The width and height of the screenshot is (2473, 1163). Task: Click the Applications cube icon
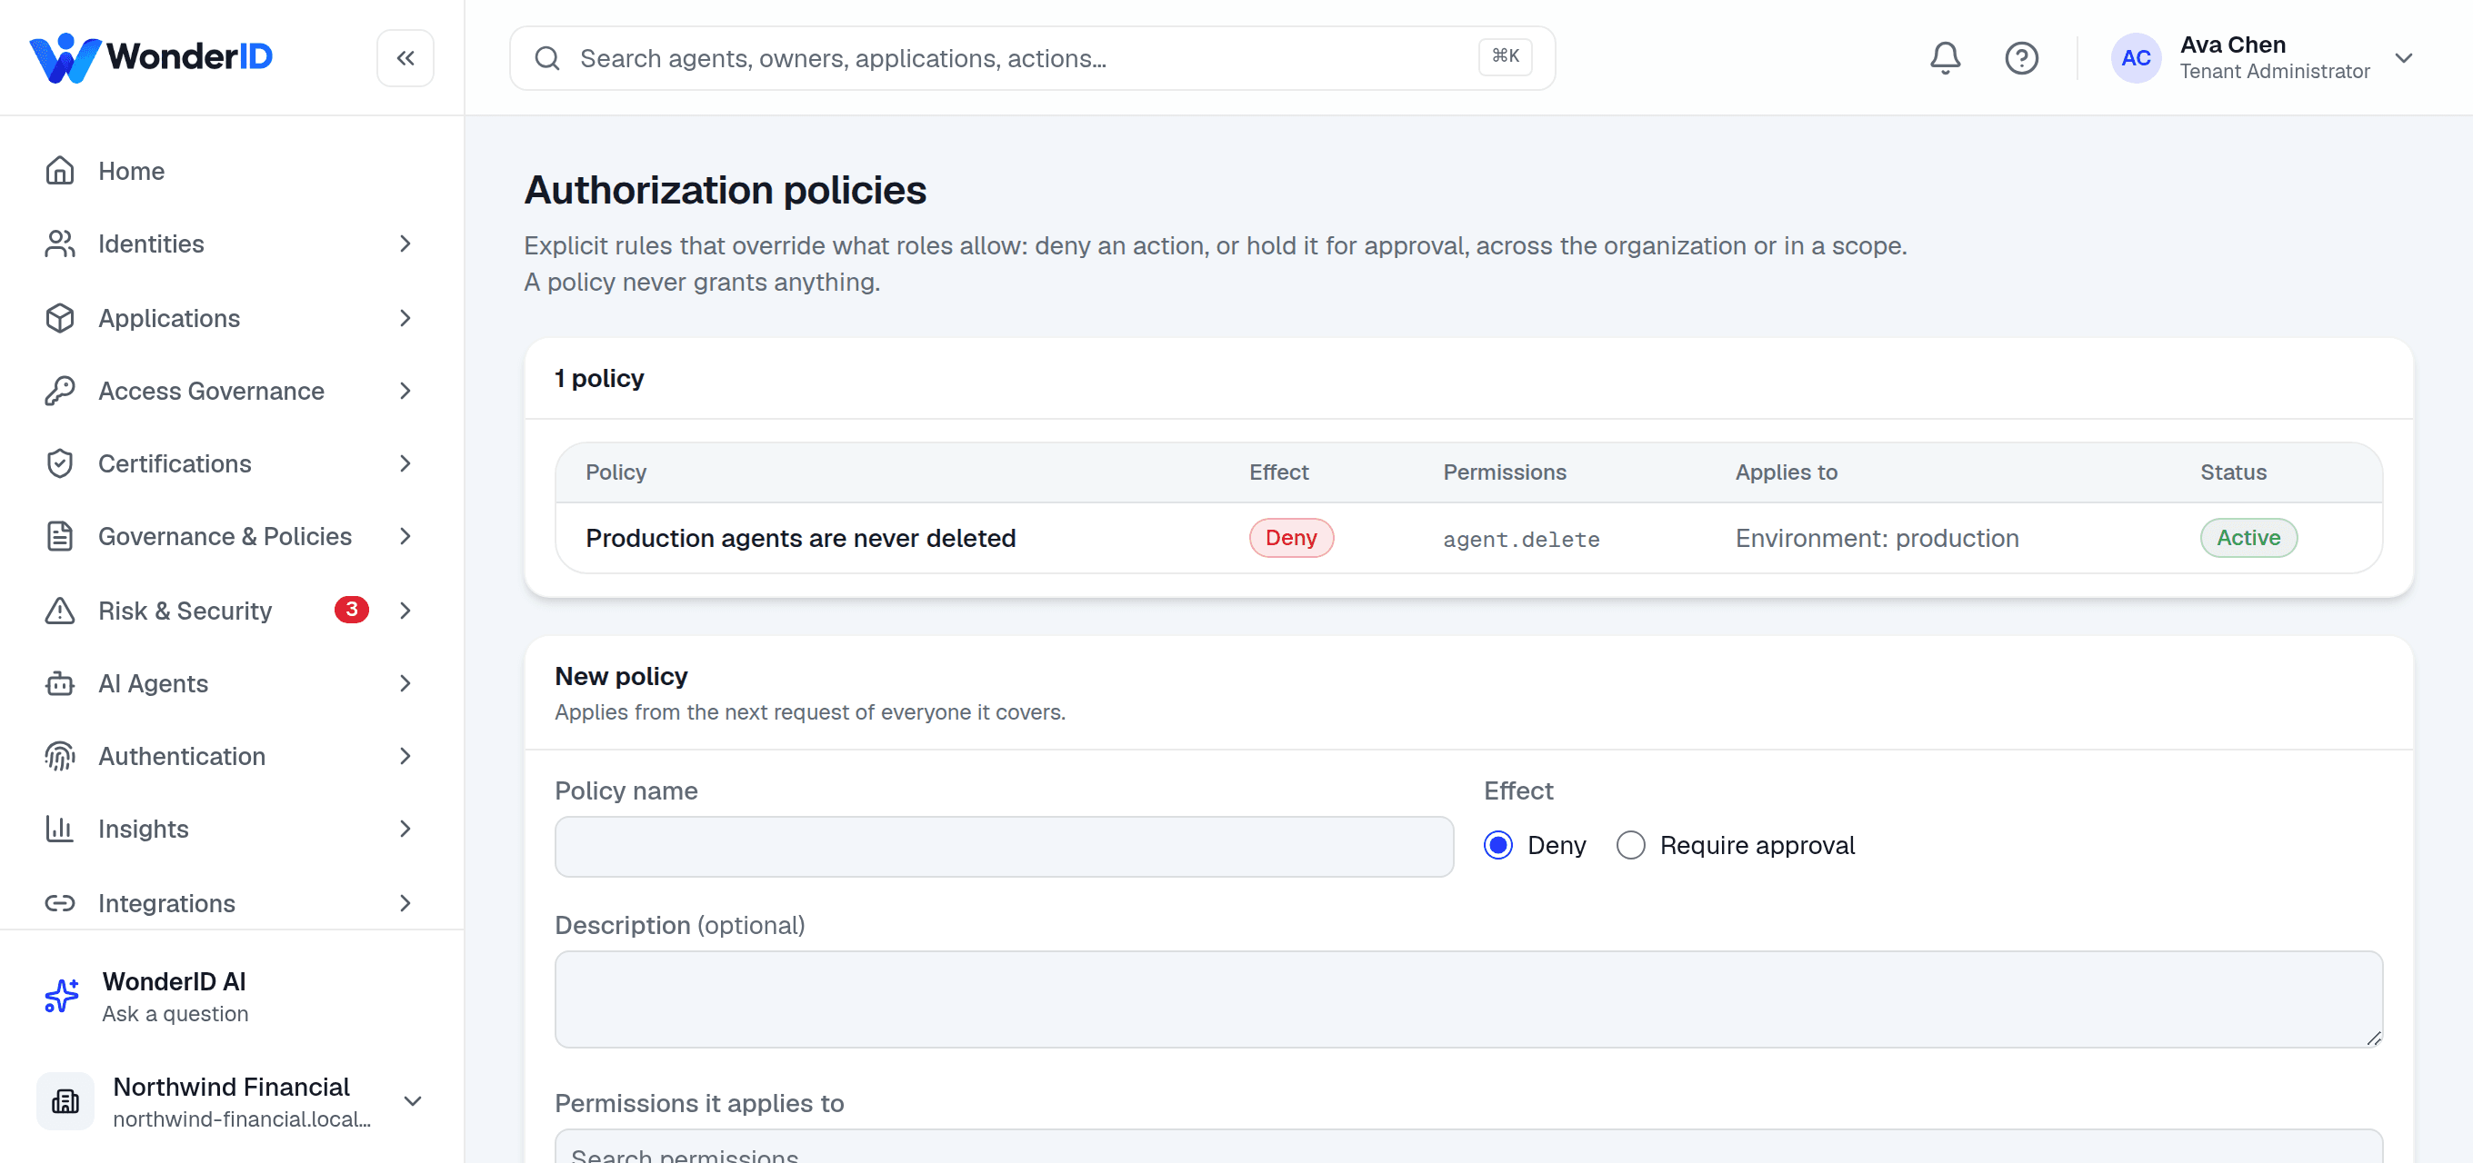click(x=59, y=319)
